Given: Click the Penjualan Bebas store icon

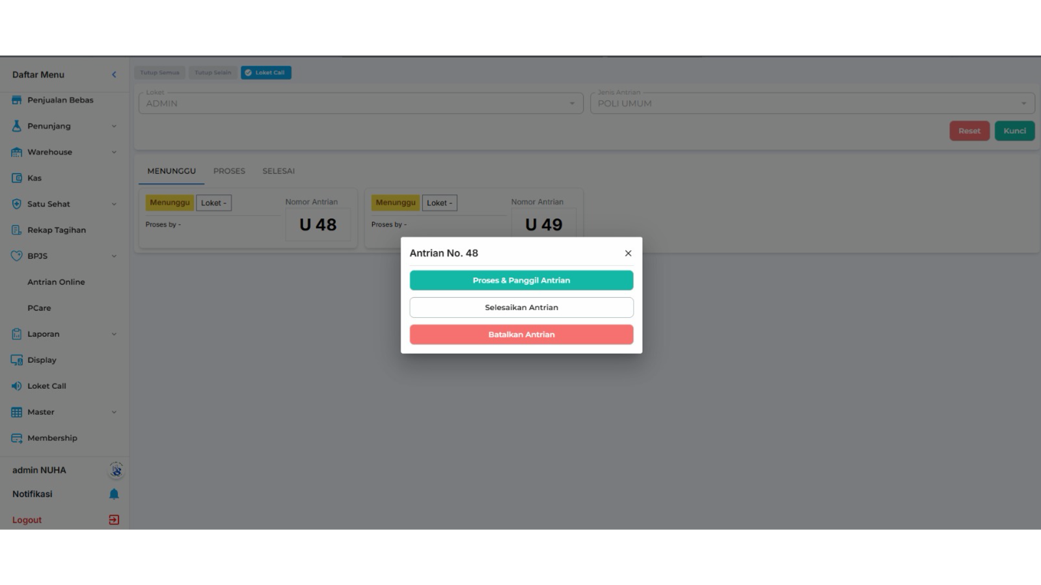Looking at the screenshot, I should [x=16, y=100].
